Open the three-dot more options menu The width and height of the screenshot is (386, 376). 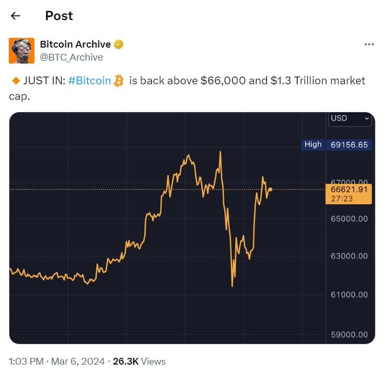pos(369,44)
